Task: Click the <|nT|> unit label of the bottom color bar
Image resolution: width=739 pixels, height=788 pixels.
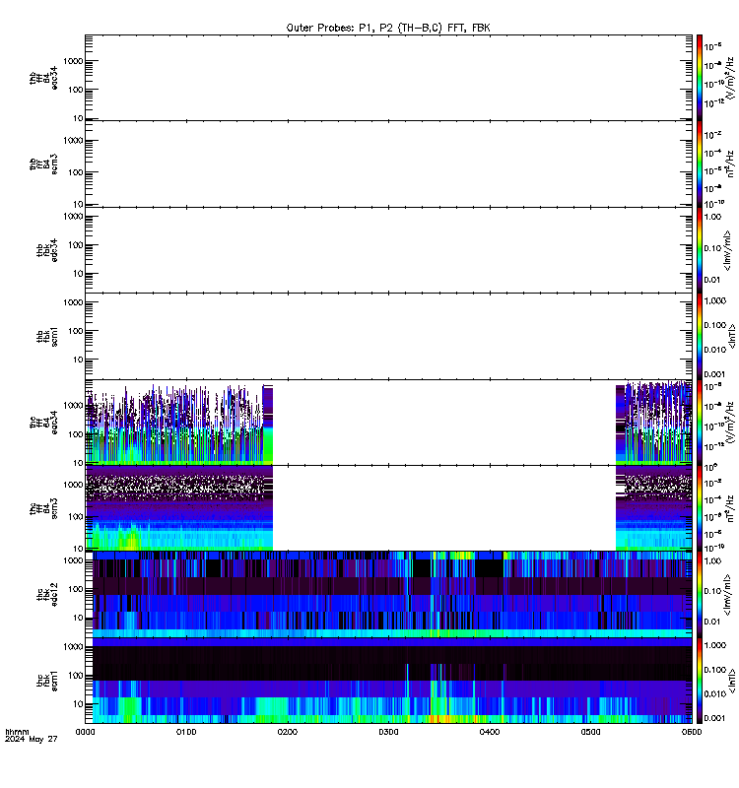Action: tap(731, 681)
